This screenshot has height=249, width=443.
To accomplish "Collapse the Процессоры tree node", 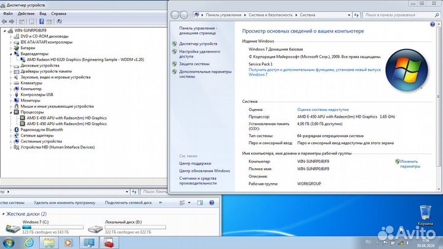I will (x=11, y=112).
